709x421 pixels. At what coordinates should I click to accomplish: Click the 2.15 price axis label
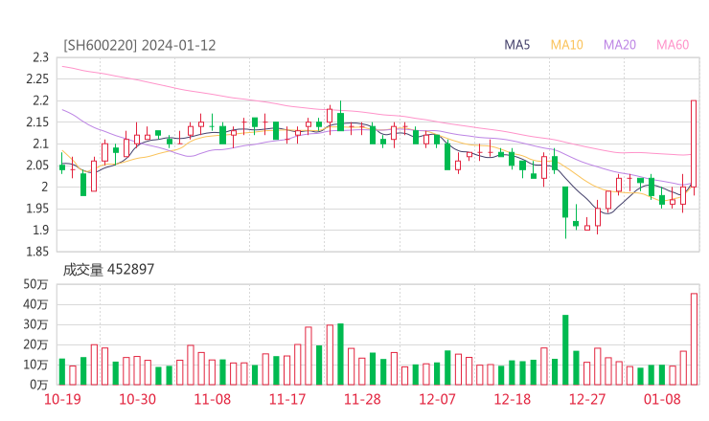pos(37,122)
